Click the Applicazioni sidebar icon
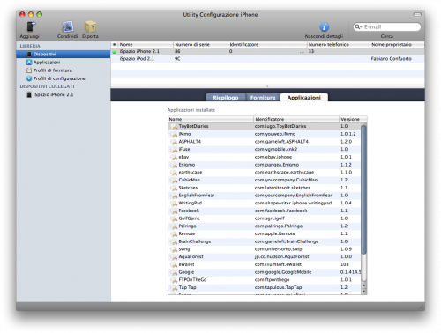Screen dimensions: 441x333 point(29,63)
